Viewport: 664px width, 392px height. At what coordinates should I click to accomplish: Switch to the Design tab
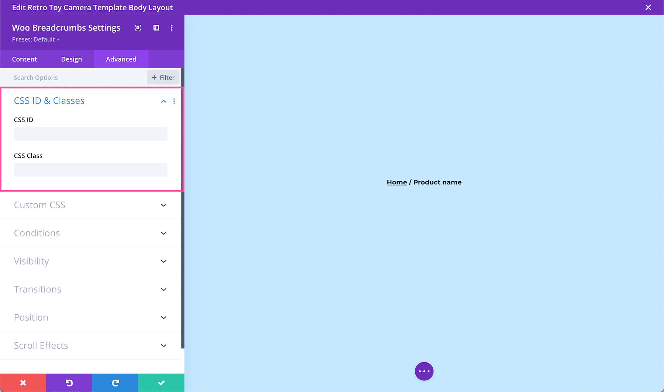coord(71,59)
